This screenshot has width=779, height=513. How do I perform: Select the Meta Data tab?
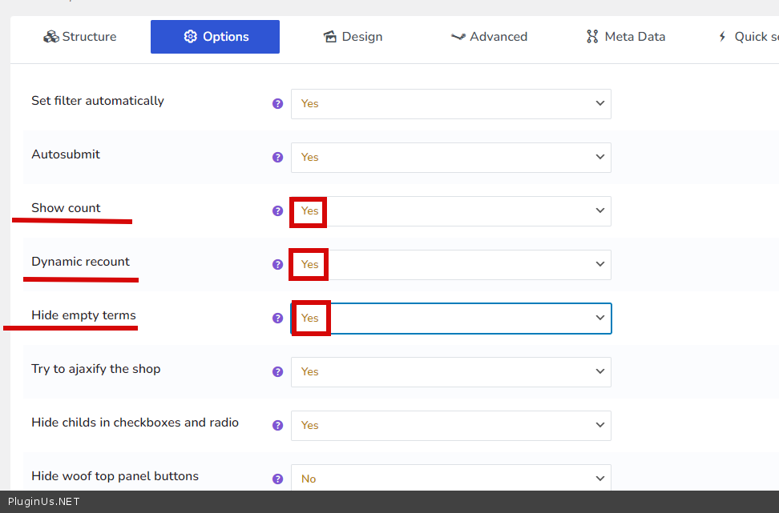click(x=626, y=37)
